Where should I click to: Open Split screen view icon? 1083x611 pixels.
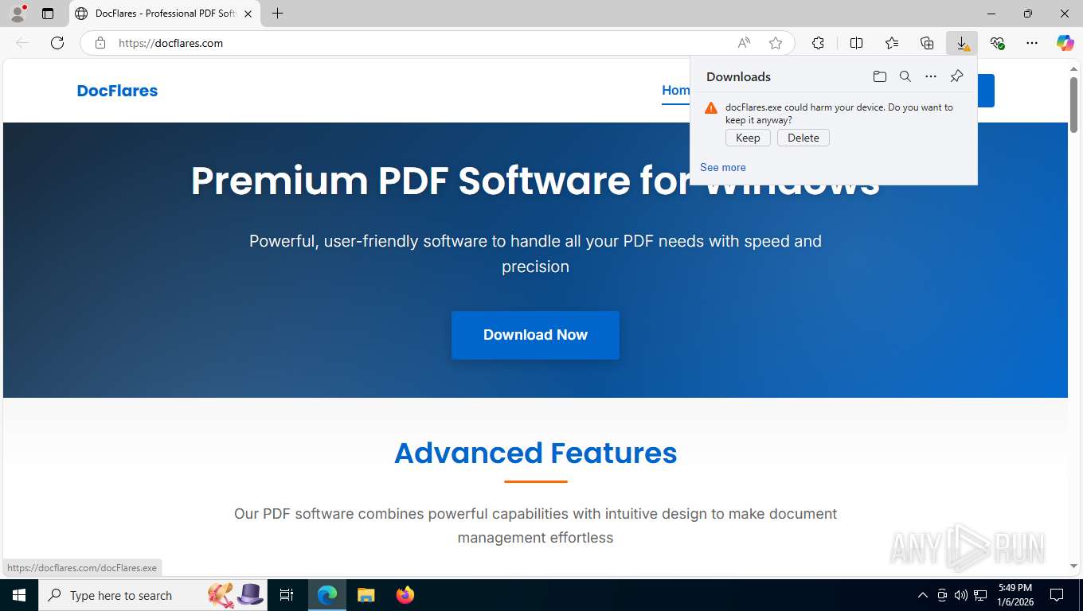coord(857,43)
